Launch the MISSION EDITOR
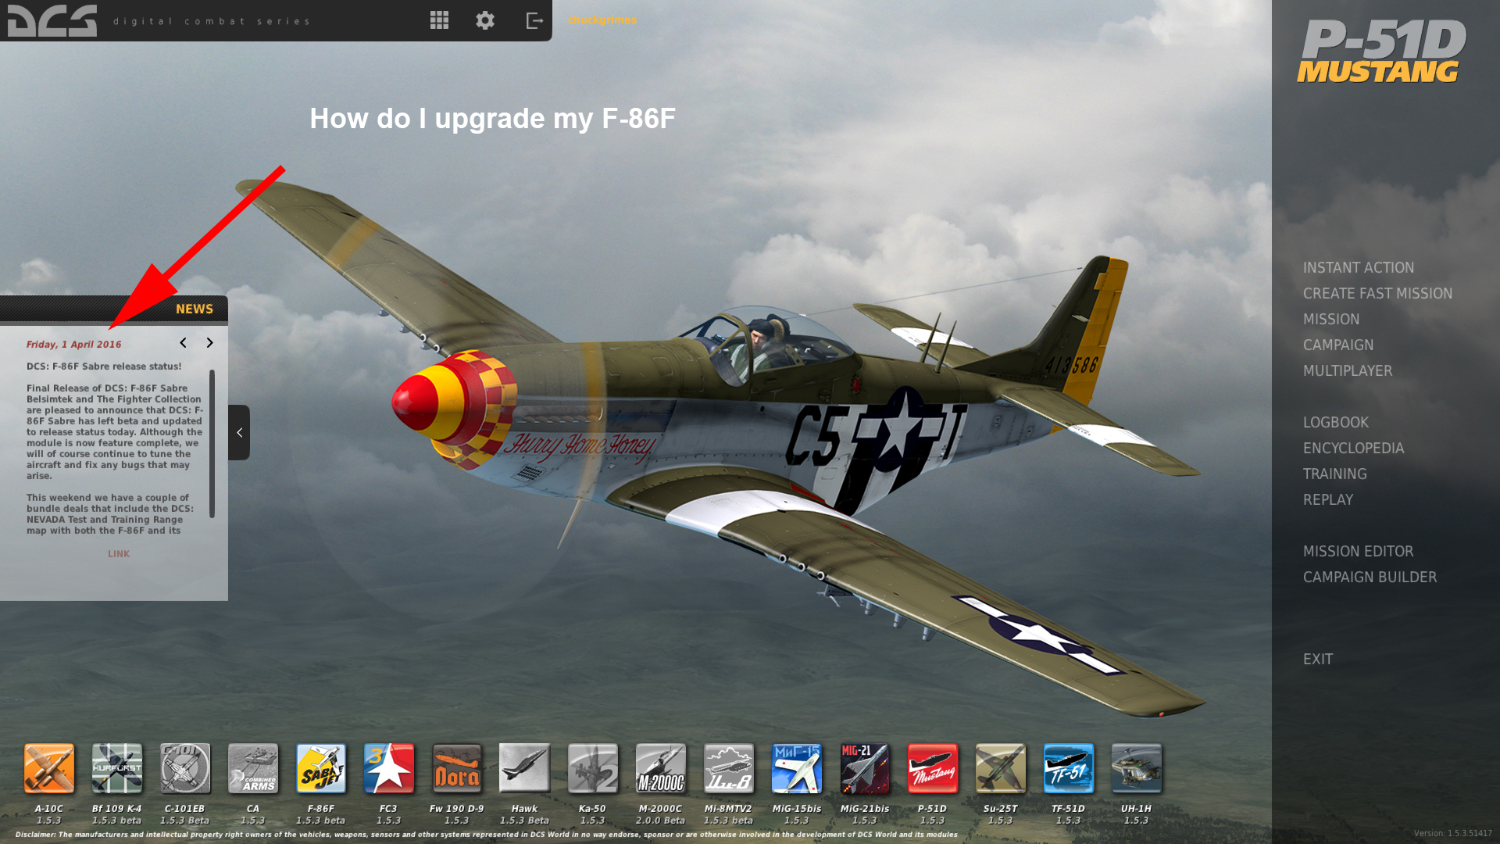This screenshot has width=1500, height=844. (x=1358, y=551)
